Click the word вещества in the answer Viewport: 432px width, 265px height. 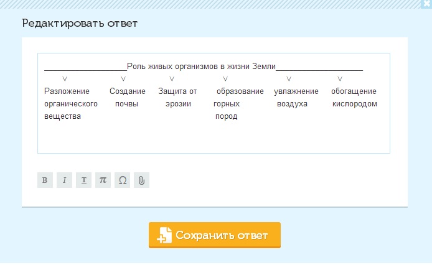point(62,116)
